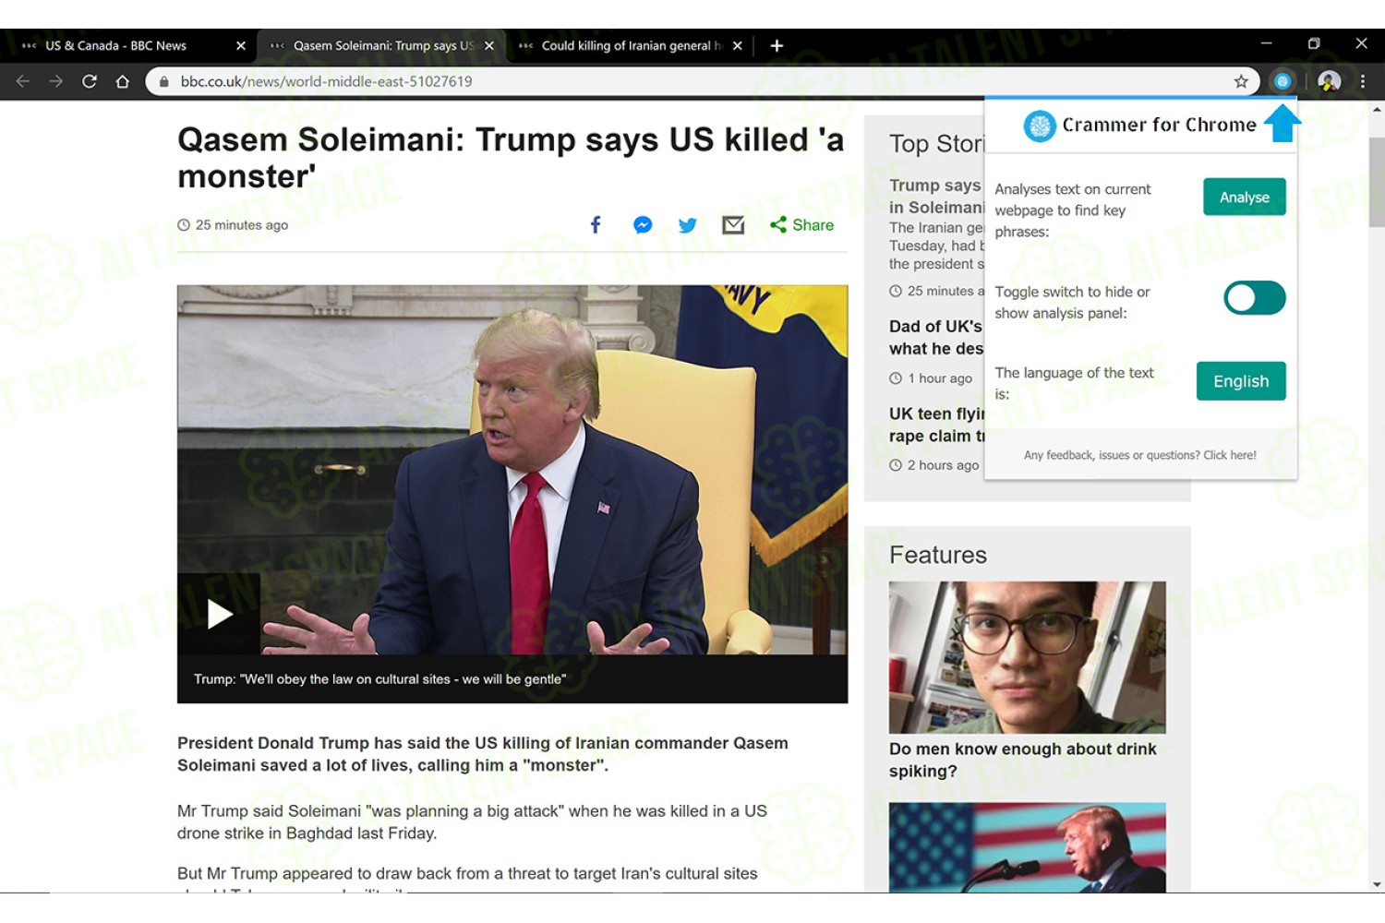Close the US & Canada tab
Image resolution: width=1385 pixels, height=923 pixels.
pos(241,45)
